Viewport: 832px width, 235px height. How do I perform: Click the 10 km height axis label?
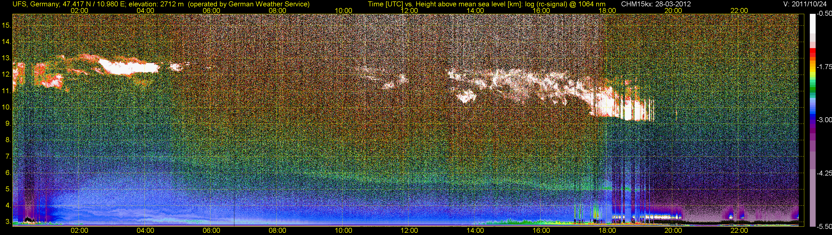[x=6, y=107]
